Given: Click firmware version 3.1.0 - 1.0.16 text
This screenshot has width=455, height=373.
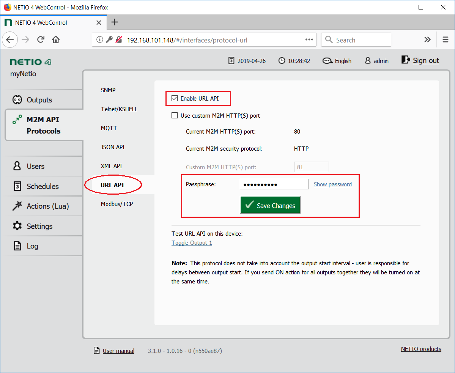Looking at the screenshot, I should click(x=185, y=351).
